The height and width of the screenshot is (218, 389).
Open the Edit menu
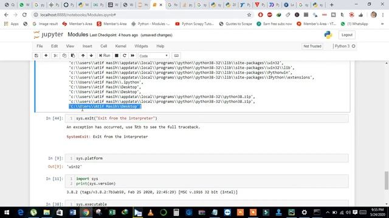pyautogui.click(x=54, y=46)
